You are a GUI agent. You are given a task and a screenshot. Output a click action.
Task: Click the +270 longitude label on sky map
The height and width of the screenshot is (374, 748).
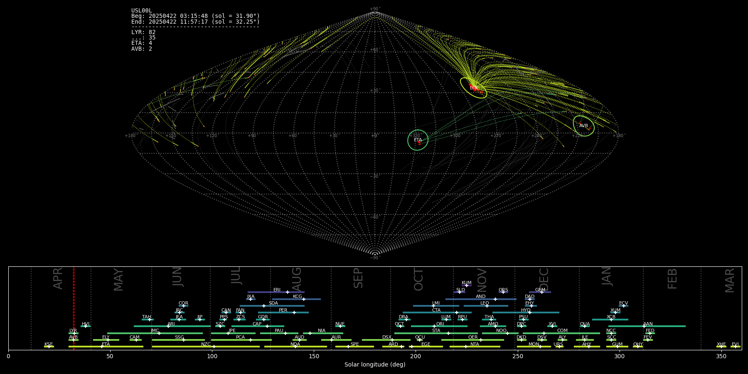point(496,135)
